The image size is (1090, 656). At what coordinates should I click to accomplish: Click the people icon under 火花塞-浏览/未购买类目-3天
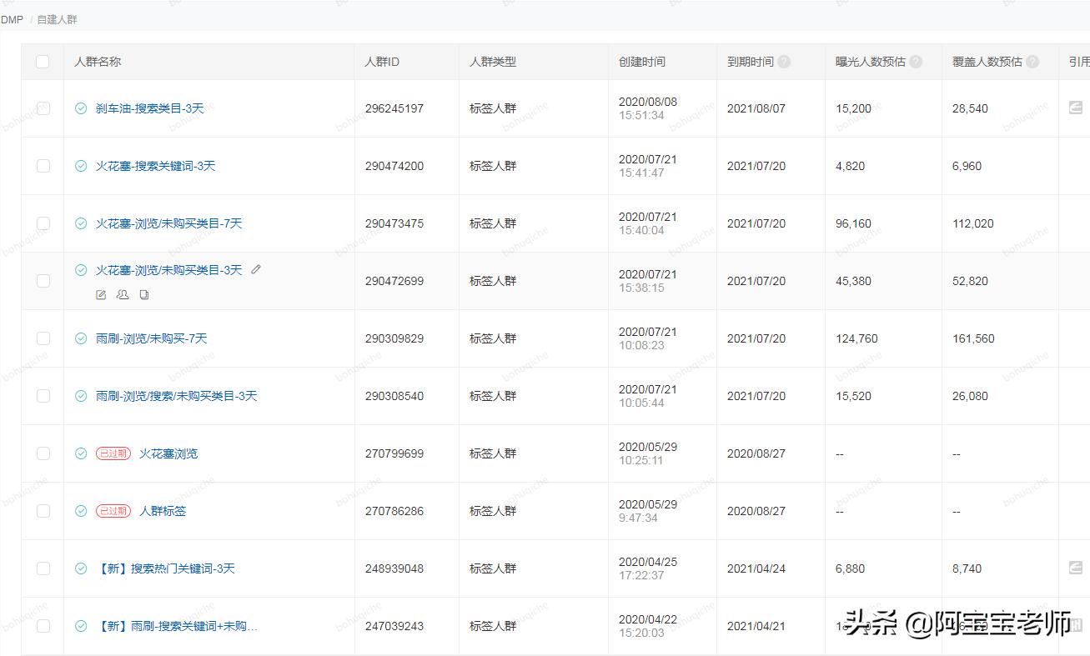pos(123,294)
